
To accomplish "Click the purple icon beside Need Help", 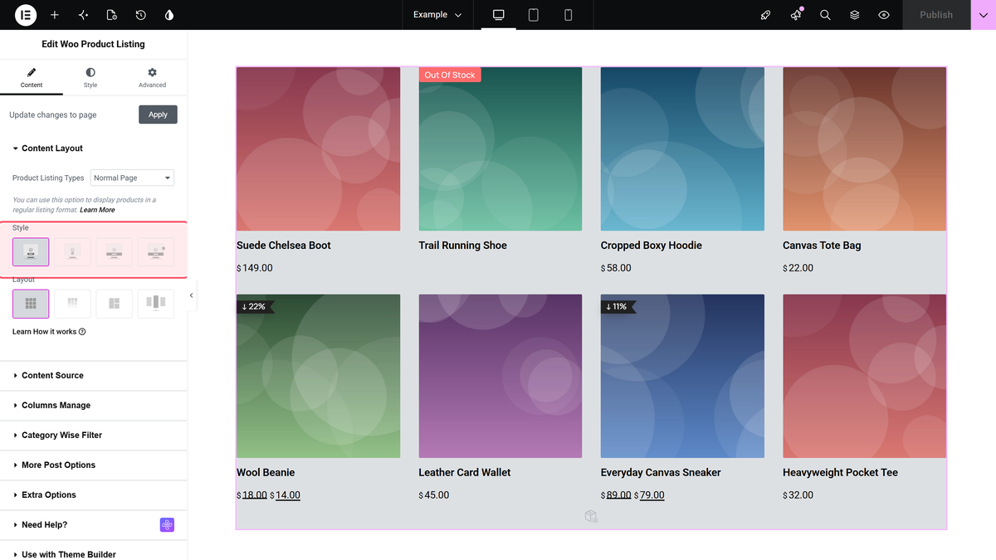I will [x=167, y=525].
